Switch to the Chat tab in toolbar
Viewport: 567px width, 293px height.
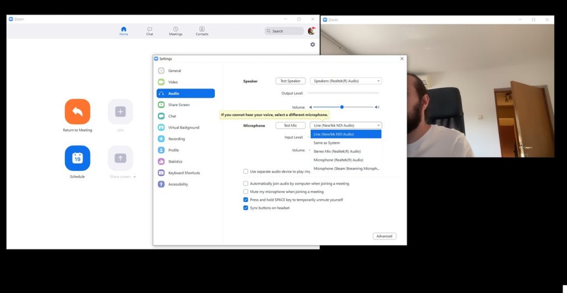(150, 31)
